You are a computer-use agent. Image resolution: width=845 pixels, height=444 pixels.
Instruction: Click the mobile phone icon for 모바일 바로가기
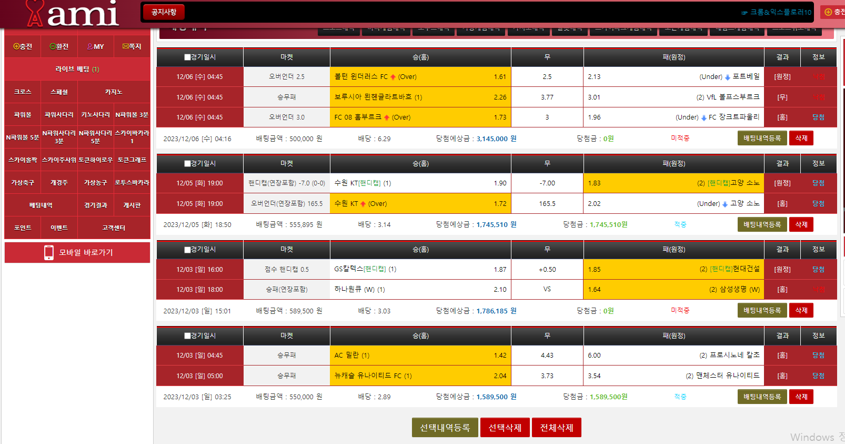[49, 252]
